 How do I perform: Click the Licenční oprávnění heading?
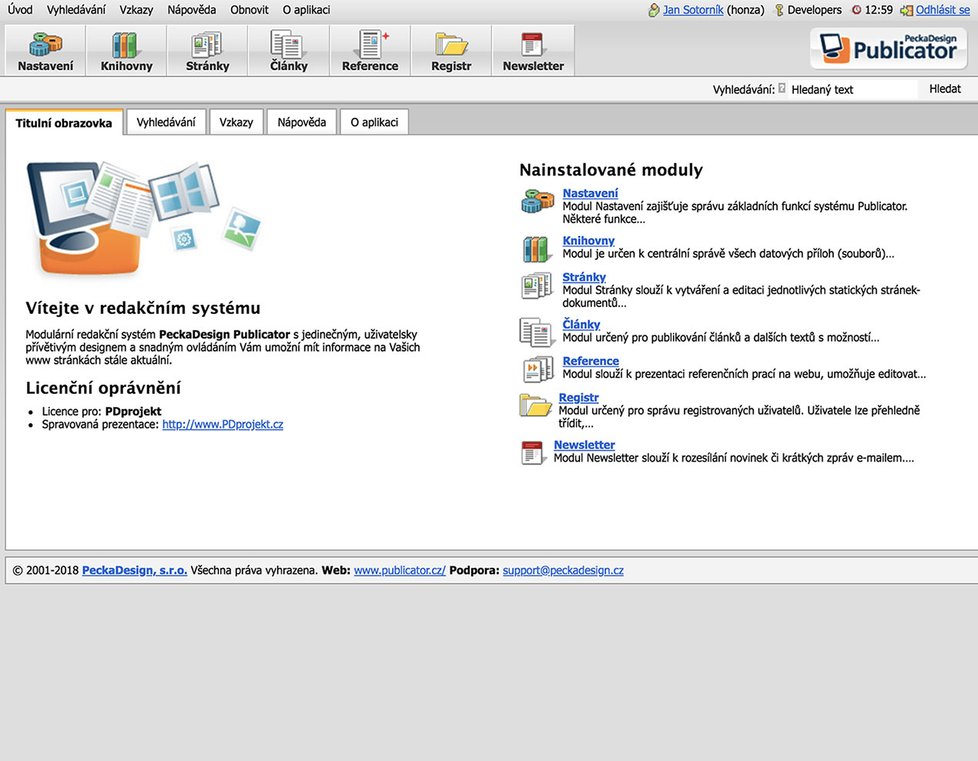(103, 388)
